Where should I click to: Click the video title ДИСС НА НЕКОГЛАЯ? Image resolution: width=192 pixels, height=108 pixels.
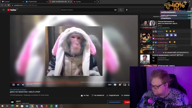click(25, 92)
